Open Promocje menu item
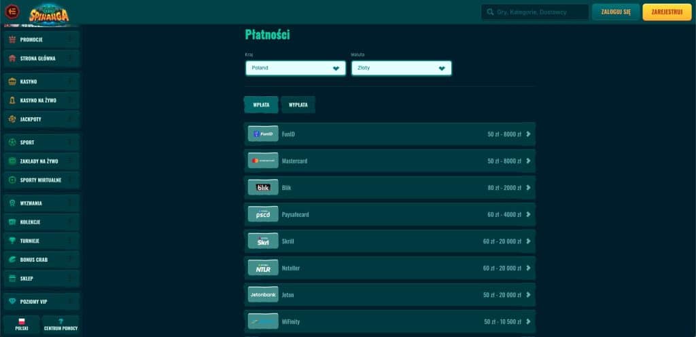The width and height of the screenshot is (696, 337). [41, 39]
